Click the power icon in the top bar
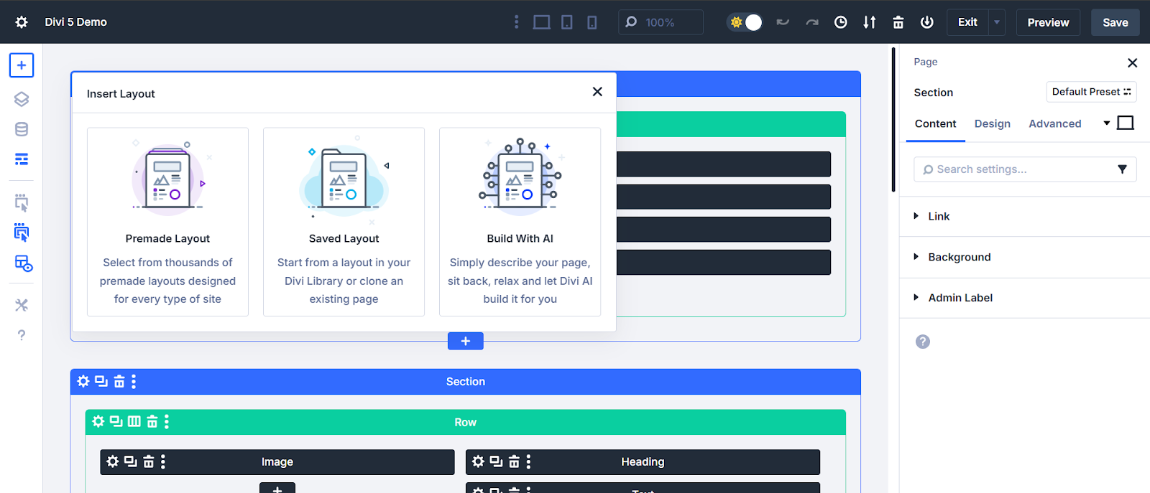Image resolution: width=1150 pixels, height=493 pixels. (927, 22)
